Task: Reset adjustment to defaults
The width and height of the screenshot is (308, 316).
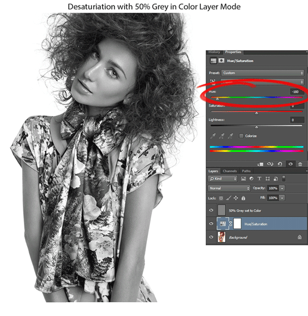Action: coord(280,164)
